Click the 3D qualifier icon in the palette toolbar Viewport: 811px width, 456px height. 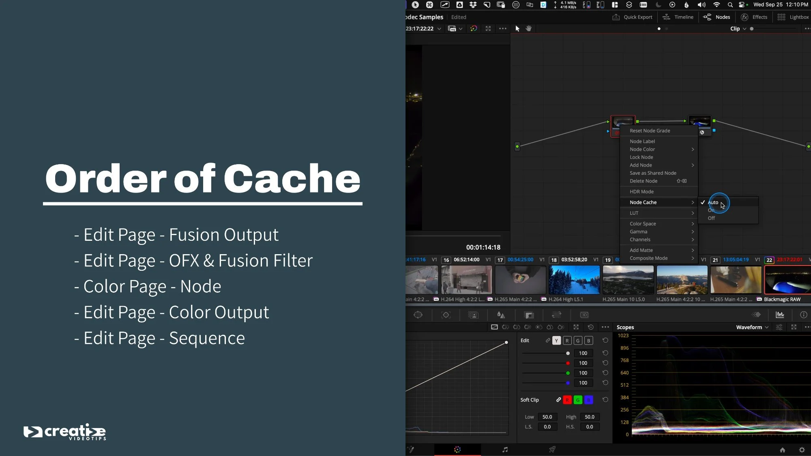(x=584, y=315)
